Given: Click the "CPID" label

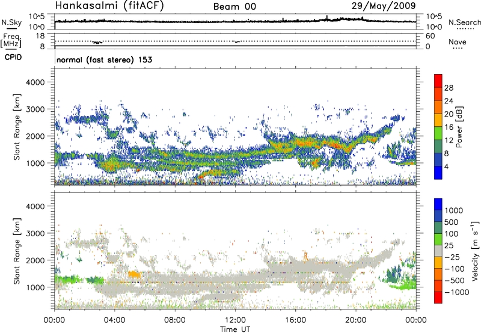Looking at the screenshot, I should click(13, 57).
